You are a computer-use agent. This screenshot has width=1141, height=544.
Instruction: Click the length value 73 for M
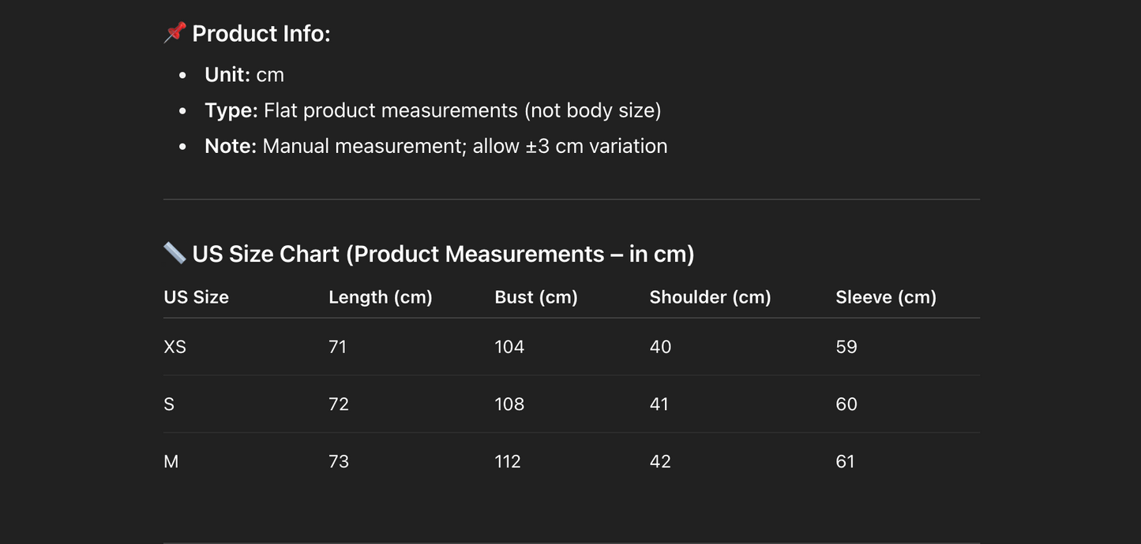339,462
